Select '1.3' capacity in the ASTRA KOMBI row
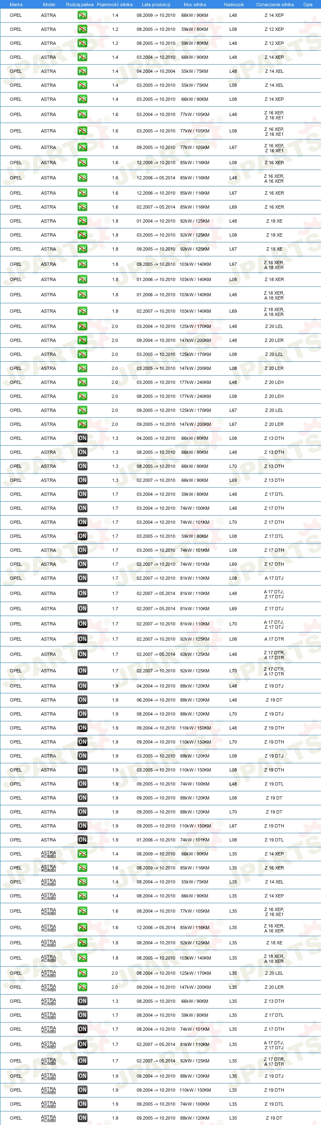 pyautogui.click(x=115, y=1001)
